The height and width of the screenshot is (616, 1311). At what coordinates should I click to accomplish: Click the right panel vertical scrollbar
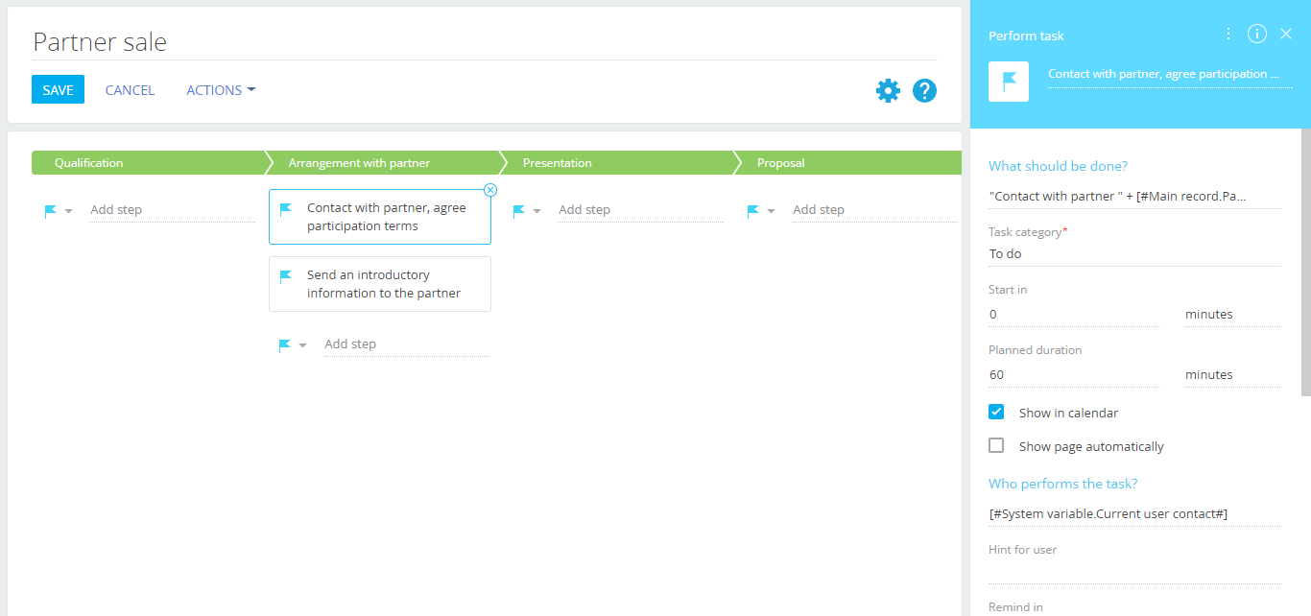pyautogui.click(x=1305, y=262)
